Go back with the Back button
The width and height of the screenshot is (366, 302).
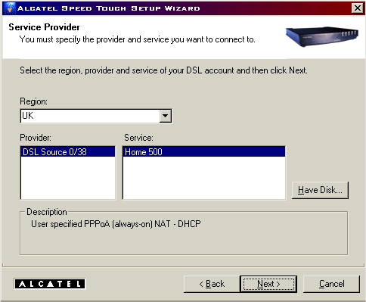(x=212, y=284)
